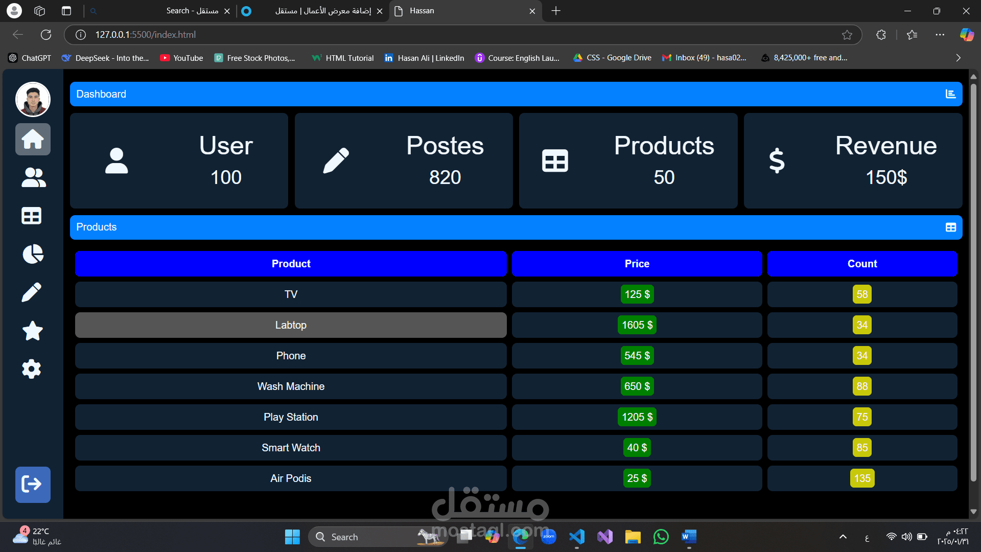Open the Users group icon in sidebar
Image resolution: width=981 pixels, height=552 pixels.
tap(33, 177)
